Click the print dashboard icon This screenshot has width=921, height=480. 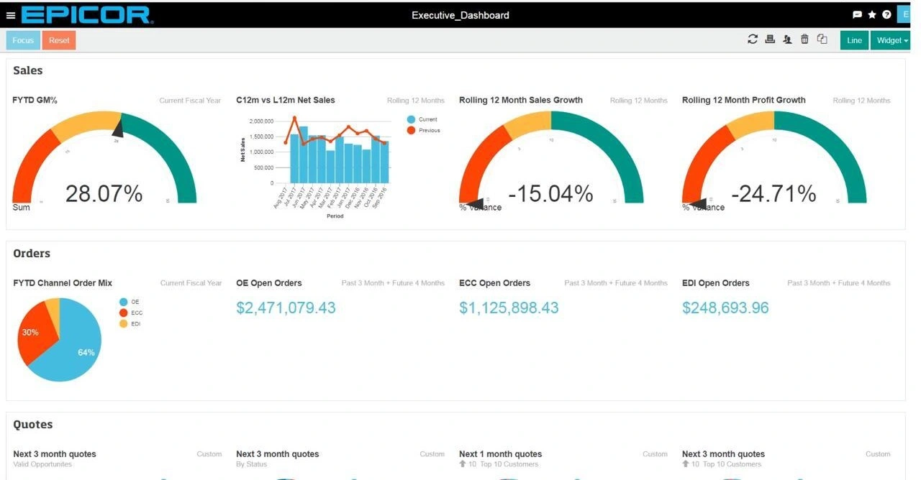(770, 40)
